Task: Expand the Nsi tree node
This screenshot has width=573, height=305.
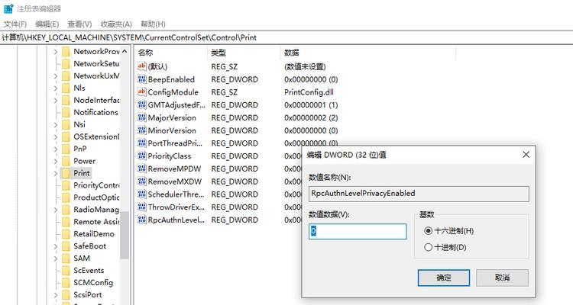Action: (56, 125)
